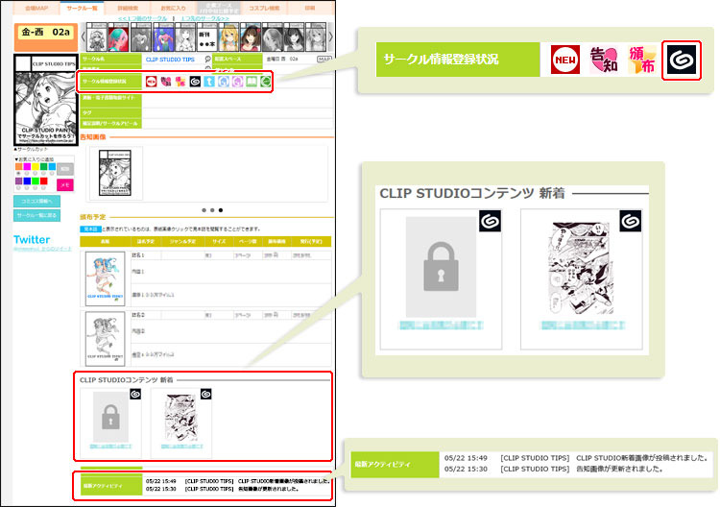Select radio button under dark green swatch
The image size is (720, 507).
pyautogui.click(x=43, y=173)
